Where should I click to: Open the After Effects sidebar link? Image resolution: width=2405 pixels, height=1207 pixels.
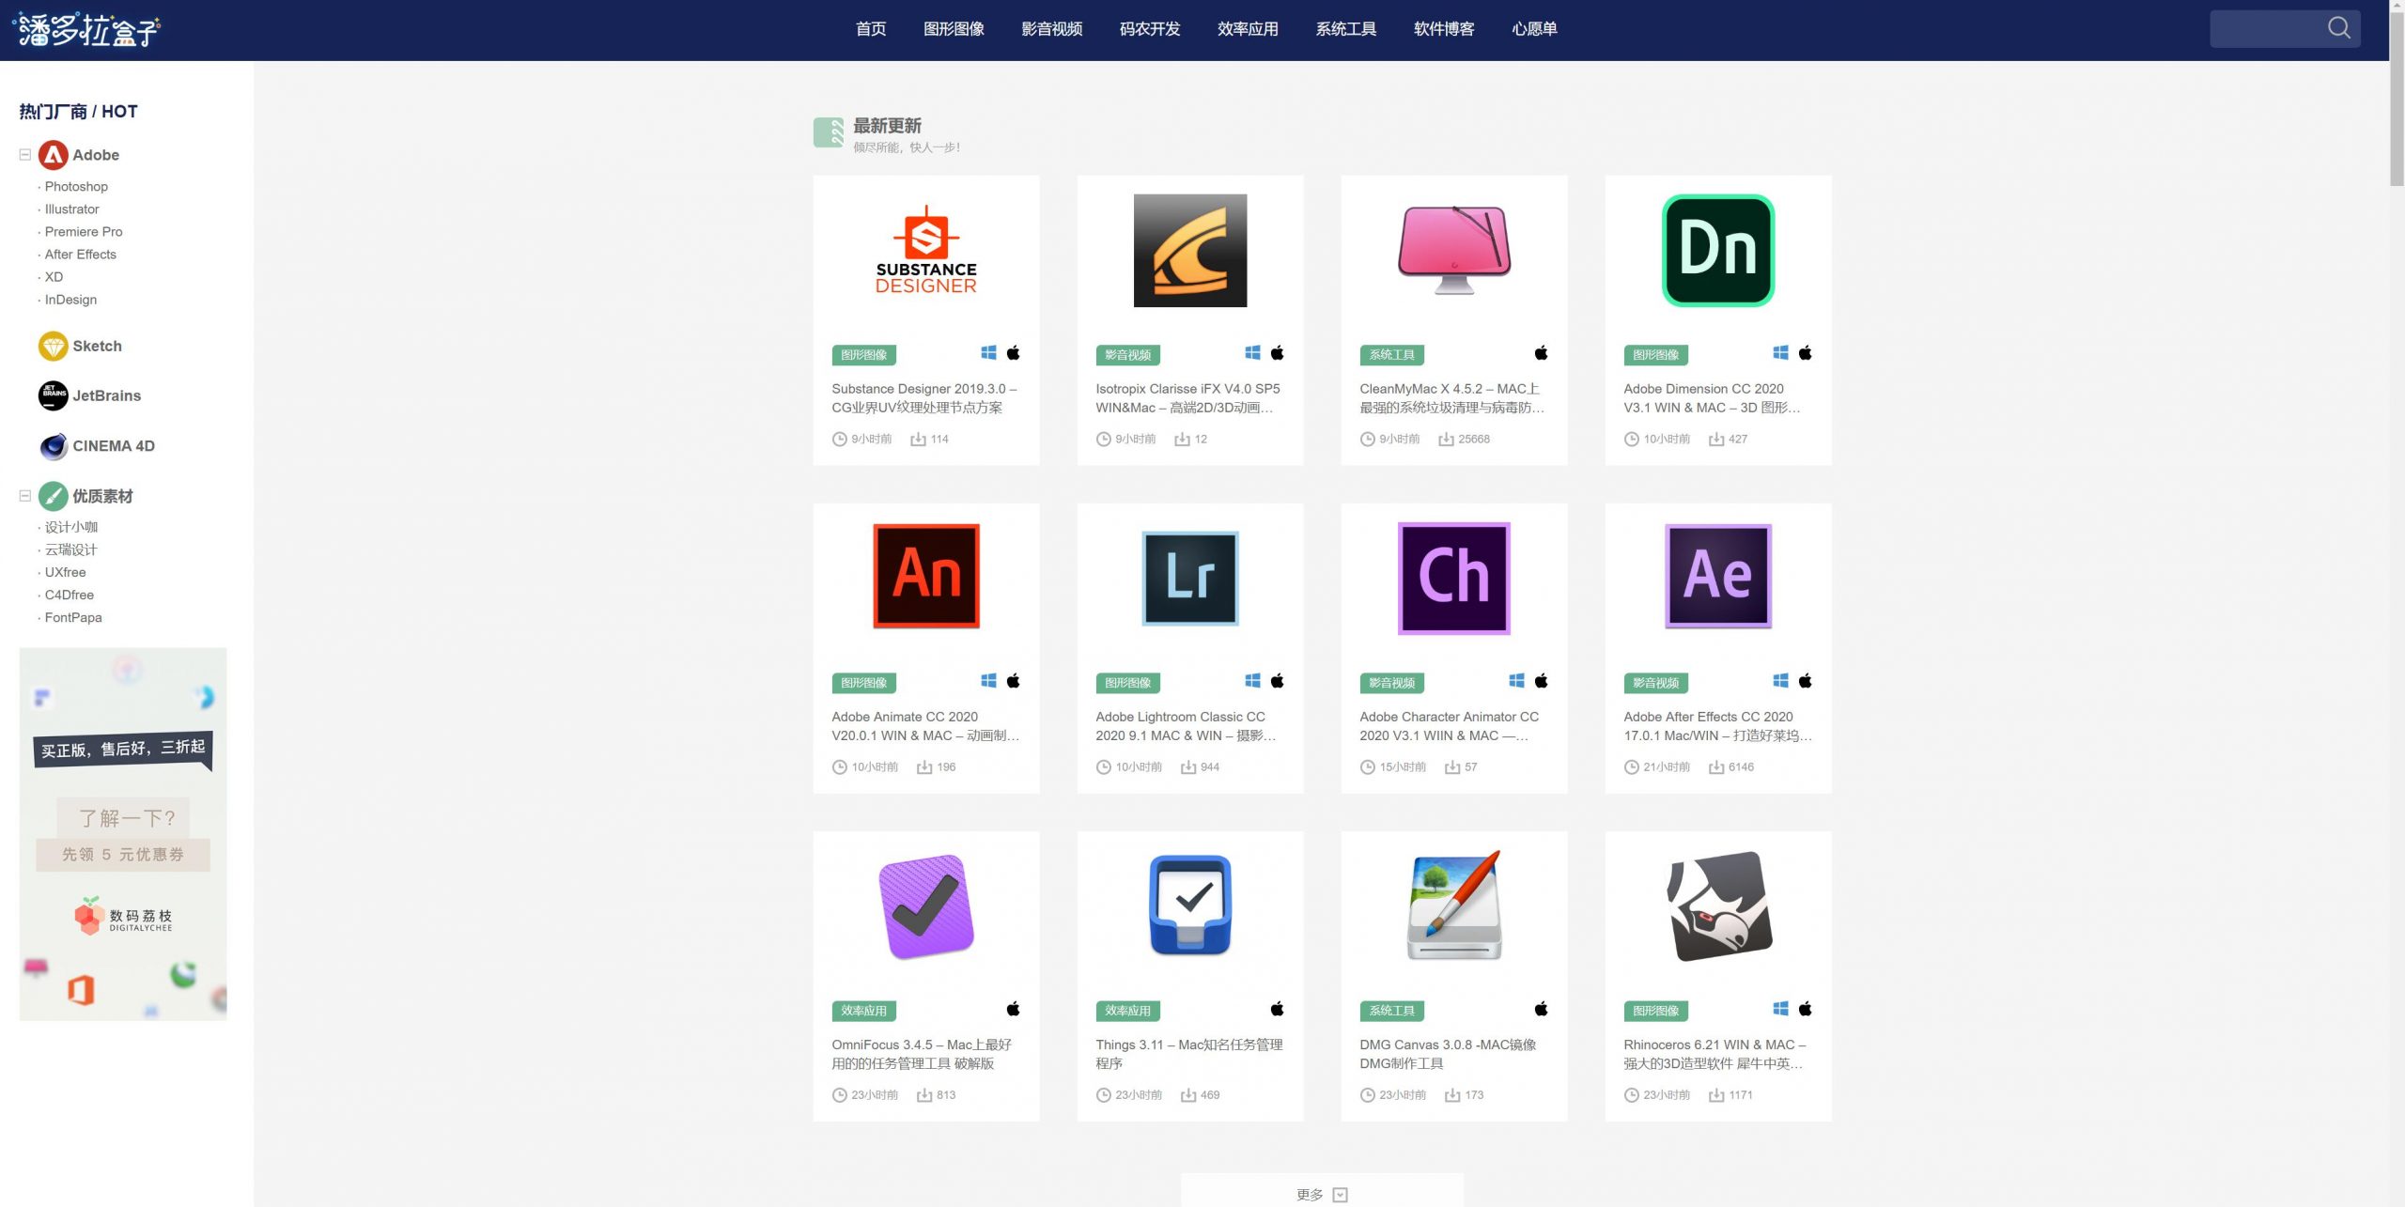[81, 255]
